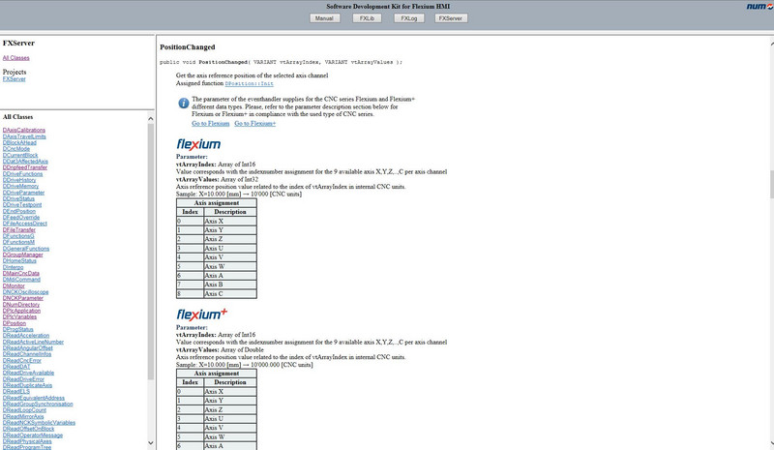
Task: Open the DReadAcceleration class page
Action: tap(27, 335)
